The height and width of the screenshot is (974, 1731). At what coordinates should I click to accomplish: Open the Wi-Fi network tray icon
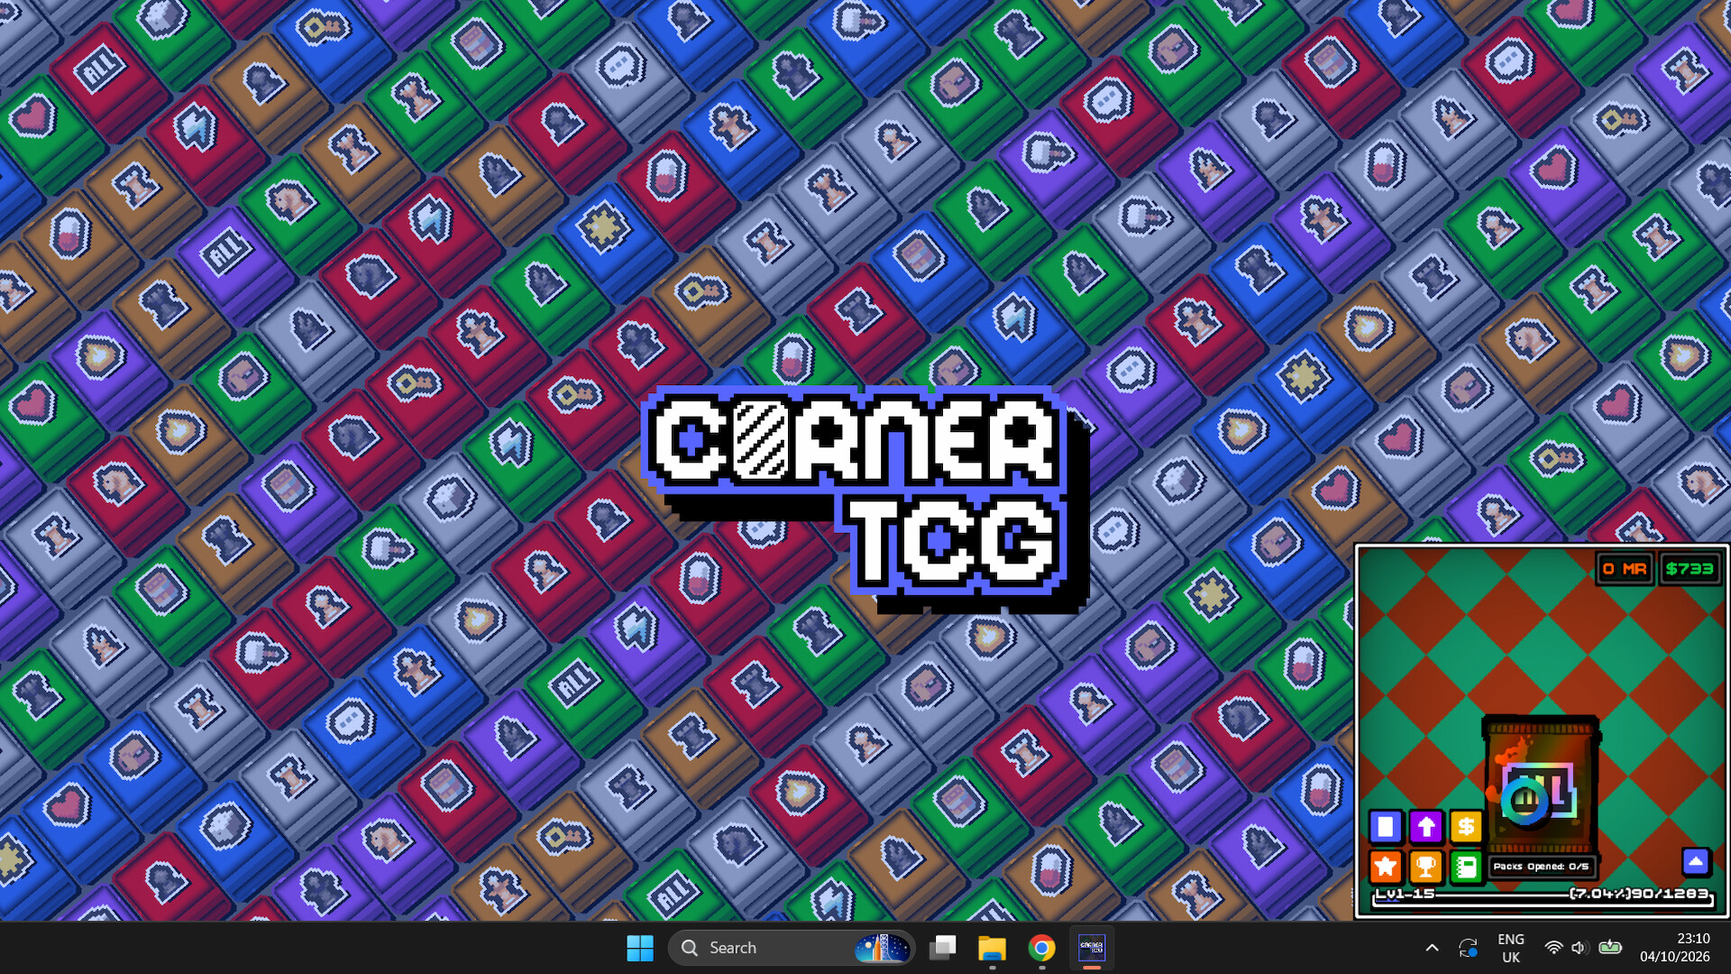[1553, 948]
